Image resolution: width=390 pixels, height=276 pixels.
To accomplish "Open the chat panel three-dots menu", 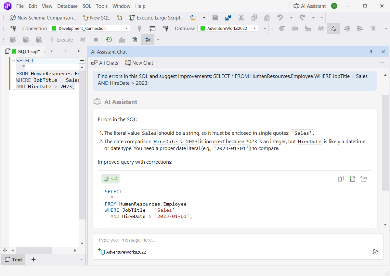I will (382, 63).
